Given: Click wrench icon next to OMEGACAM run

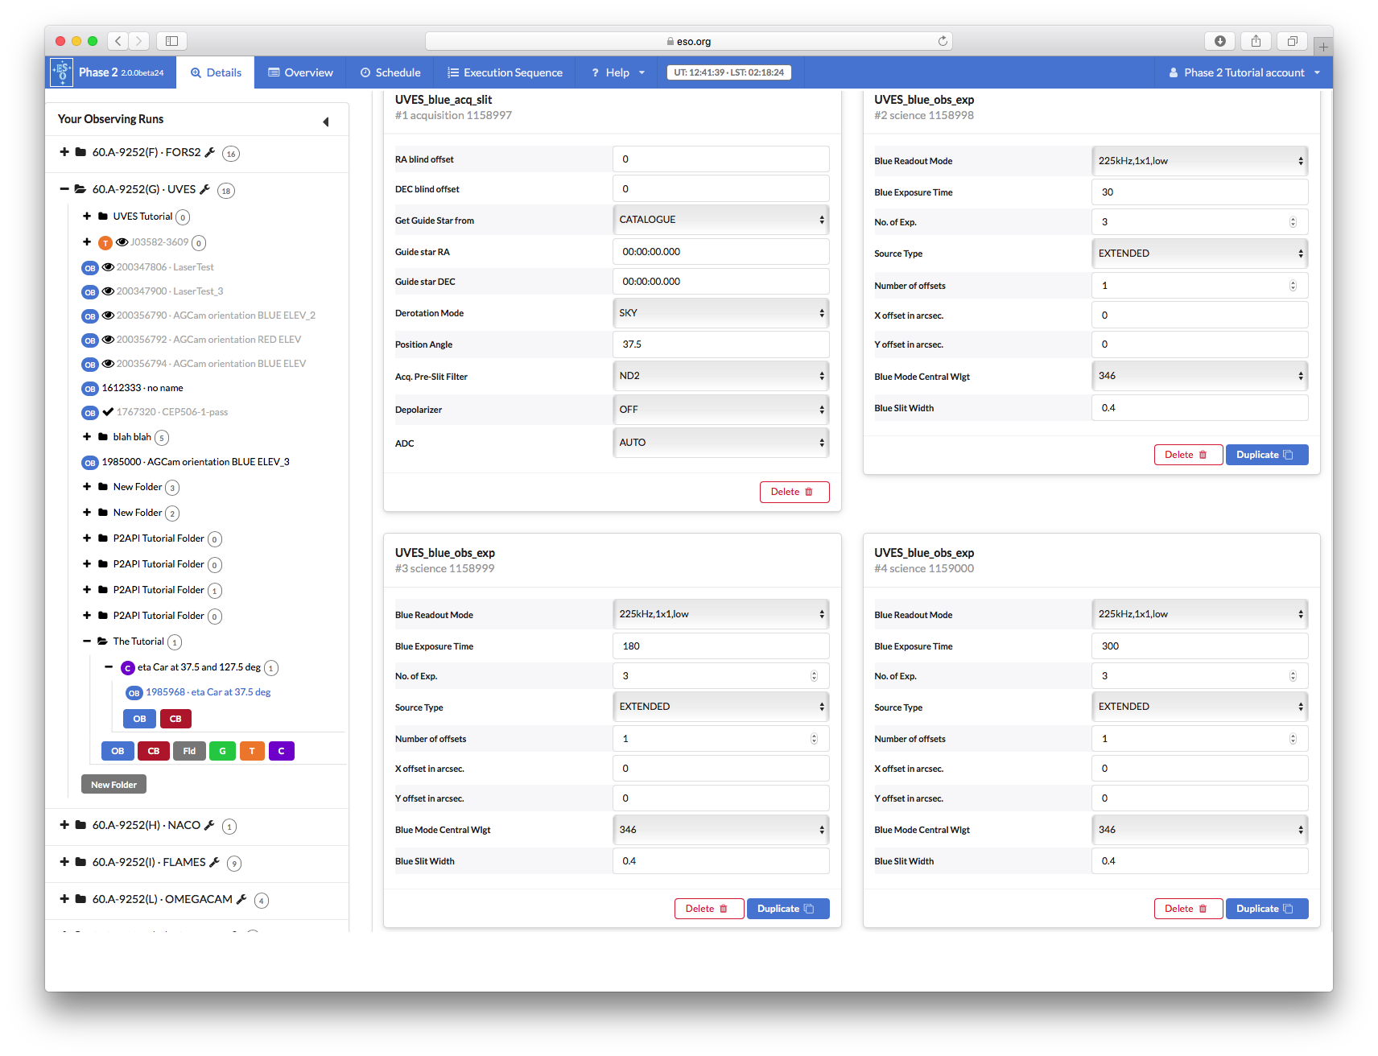Looking at the screenshot, I should [x=241, y=899].
